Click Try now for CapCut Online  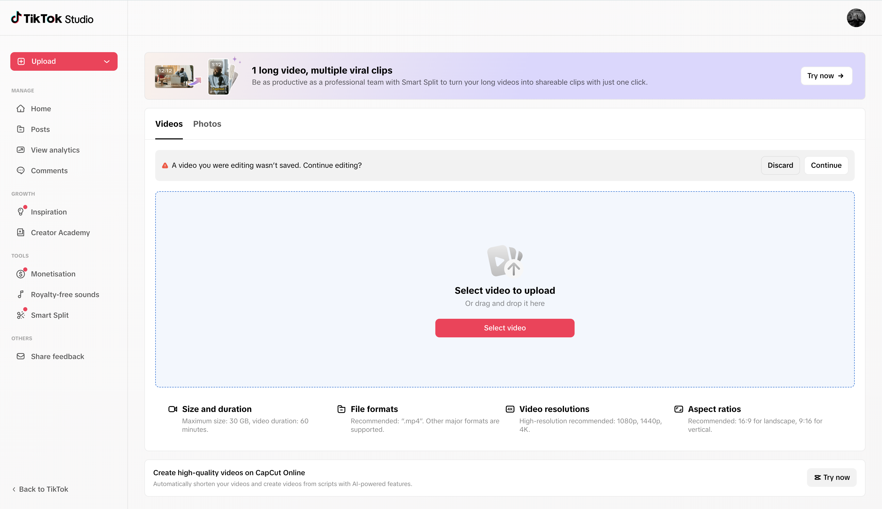click(x=831, y=477)
